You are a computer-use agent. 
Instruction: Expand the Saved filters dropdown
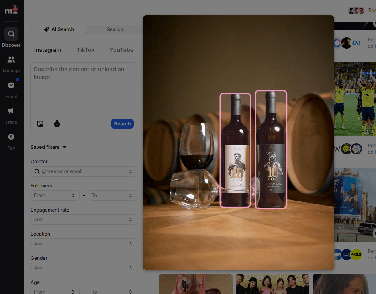(x=48, y=147)
